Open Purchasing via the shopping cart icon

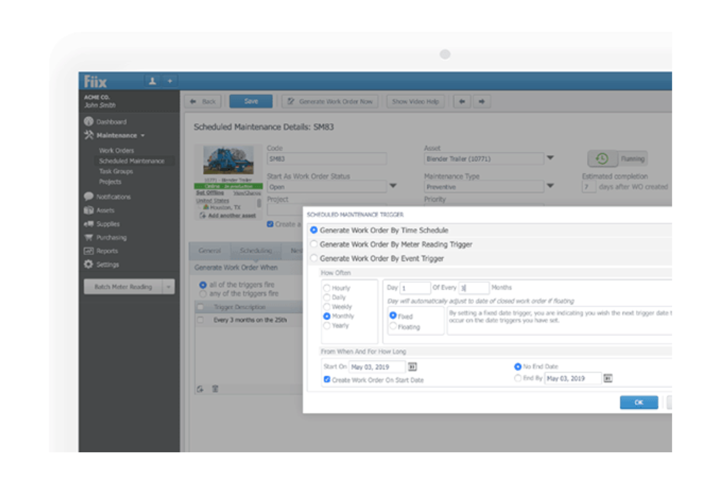(x=88, y=238)
